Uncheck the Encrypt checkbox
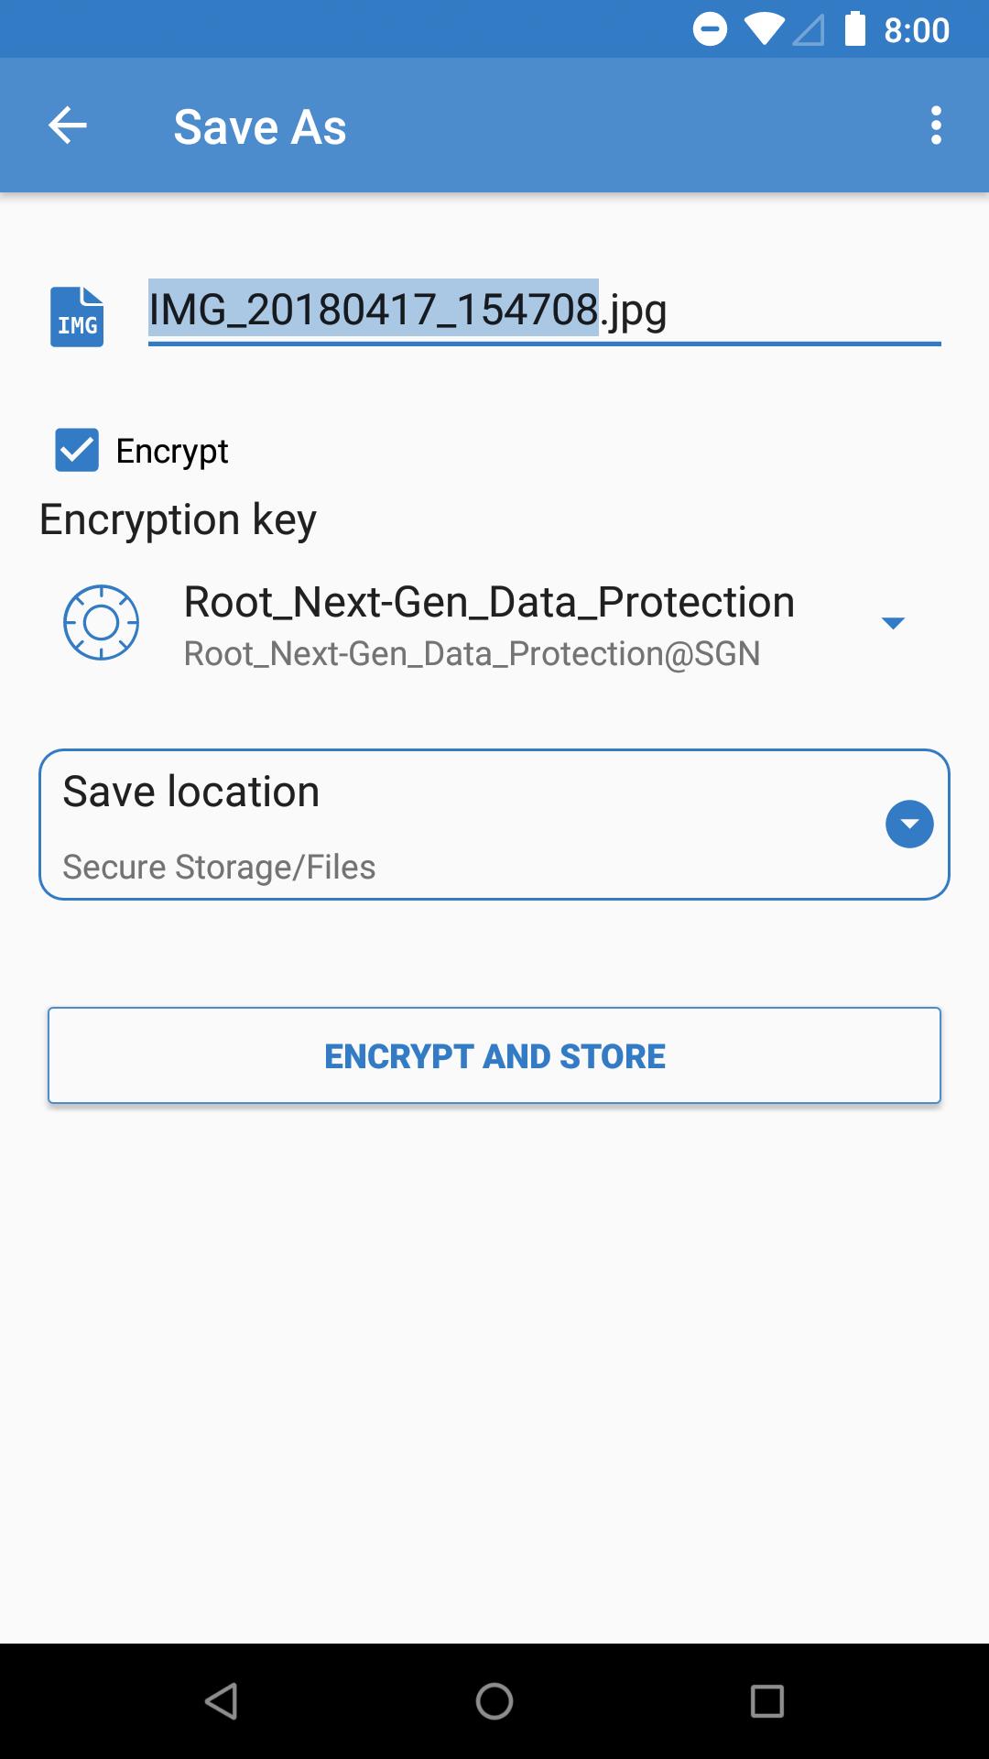This screenshot has width=989, height=1759. [75, 450]
